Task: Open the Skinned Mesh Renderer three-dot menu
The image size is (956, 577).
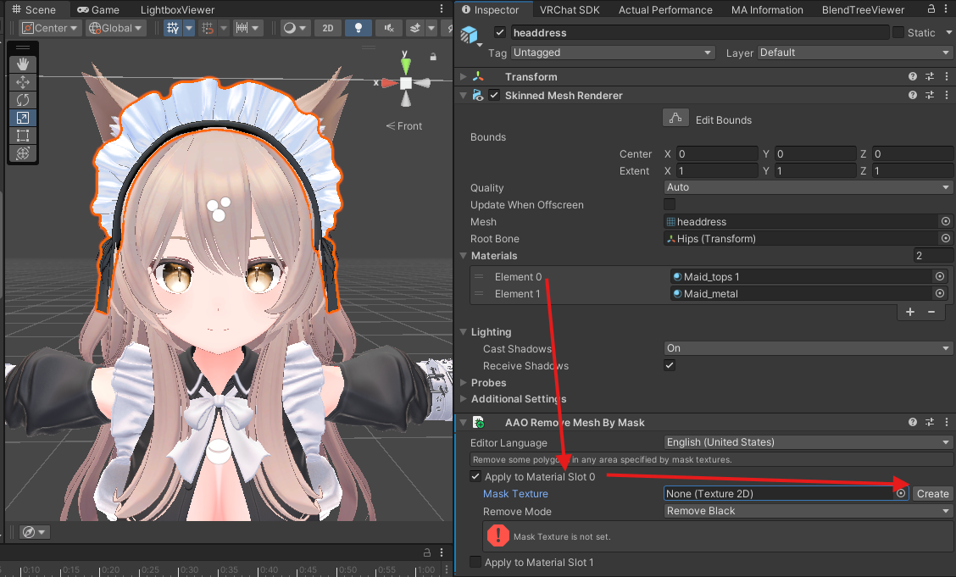Action: [x=947, y=95]
